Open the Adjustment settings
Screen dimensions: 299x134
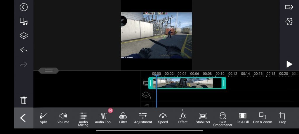[143, 118]
